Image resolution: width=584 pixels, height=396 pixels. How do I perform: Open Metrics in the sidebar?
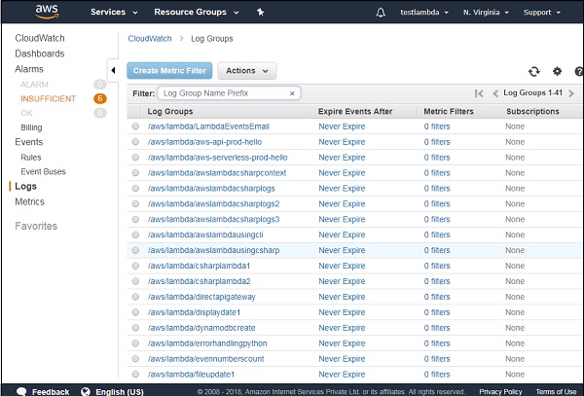(x=29, y=201)
